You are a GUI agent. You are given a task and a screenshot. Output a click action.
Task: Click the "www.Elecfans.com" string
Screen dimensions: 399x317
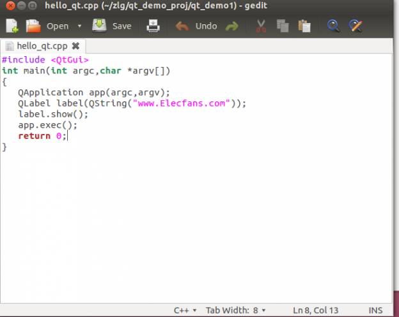(182, 103)
